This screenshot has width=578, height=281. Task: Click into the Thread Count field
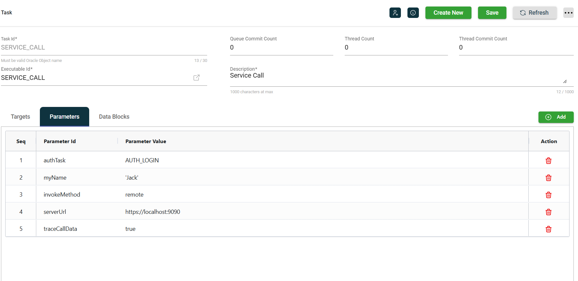[x=396, y=48]
